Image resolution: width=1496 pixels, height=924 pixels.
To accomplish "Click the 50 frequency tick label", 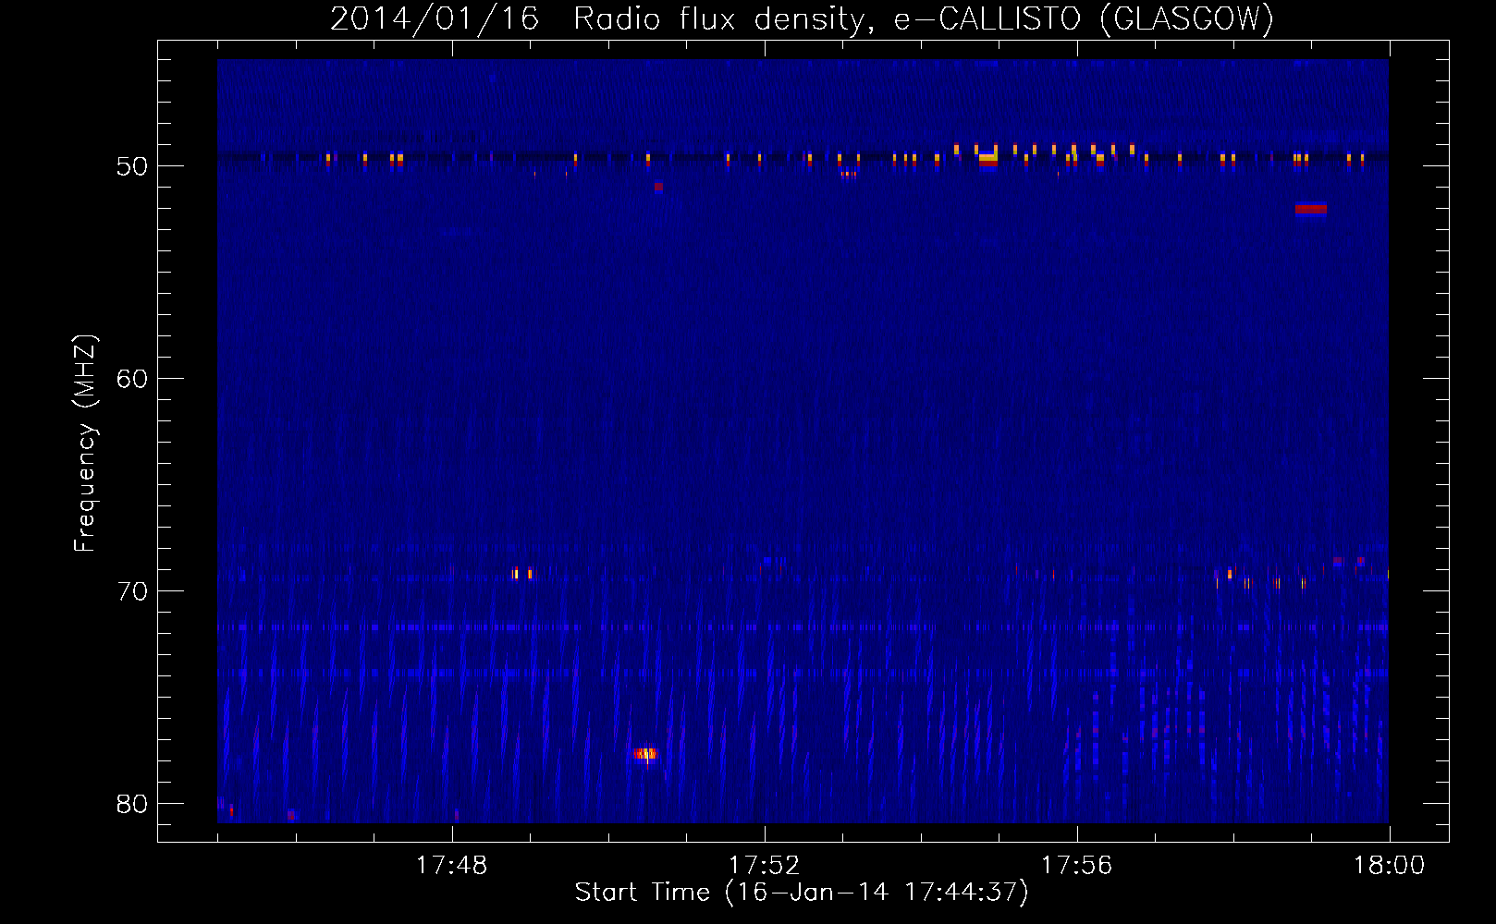I will [x=132, y=166].
